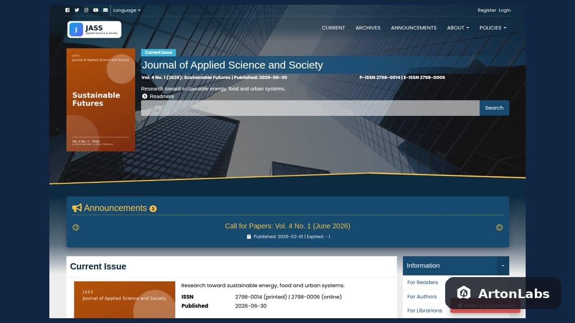Open the ARCHIVES menu item
The image size is (575, 323).
coord(368,28)
